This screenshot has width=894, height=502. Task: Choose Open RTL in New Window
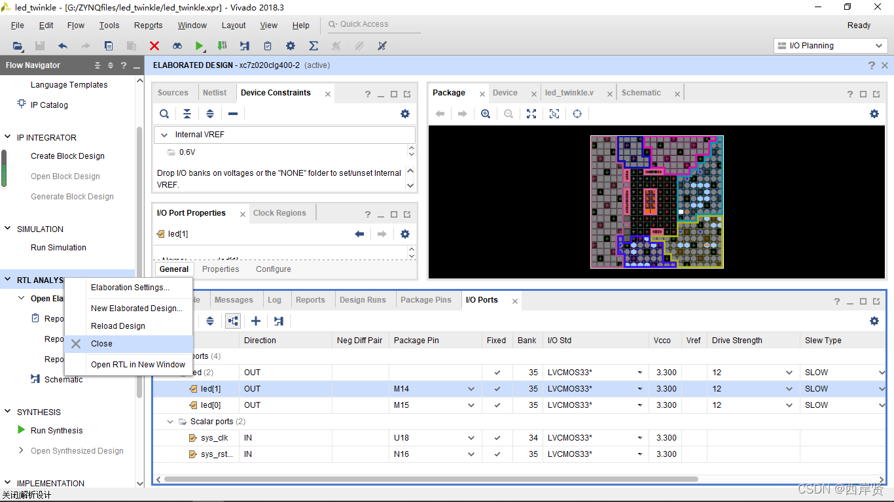[x=128, y=365]
